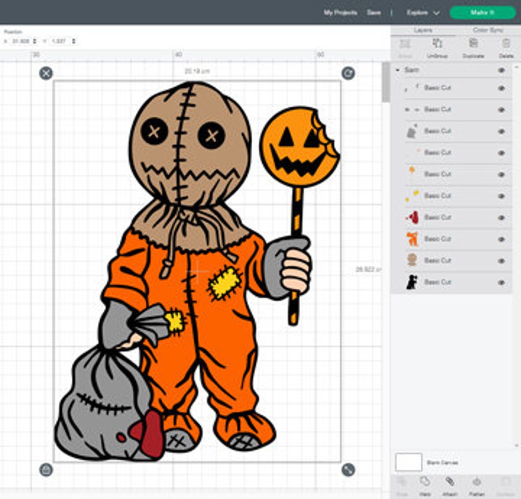Deselect the design using the X handle
This screenshot has width=521, height=499.
45,73
